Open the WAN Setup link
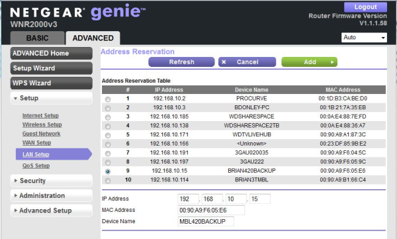This screenshot has width=397, height=239. [x=36, y=143]
